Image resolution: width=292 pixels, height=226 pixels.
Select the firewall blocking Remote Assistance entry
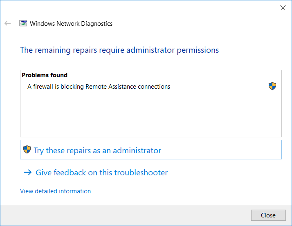pyautogui.click(x=151, y=87)
